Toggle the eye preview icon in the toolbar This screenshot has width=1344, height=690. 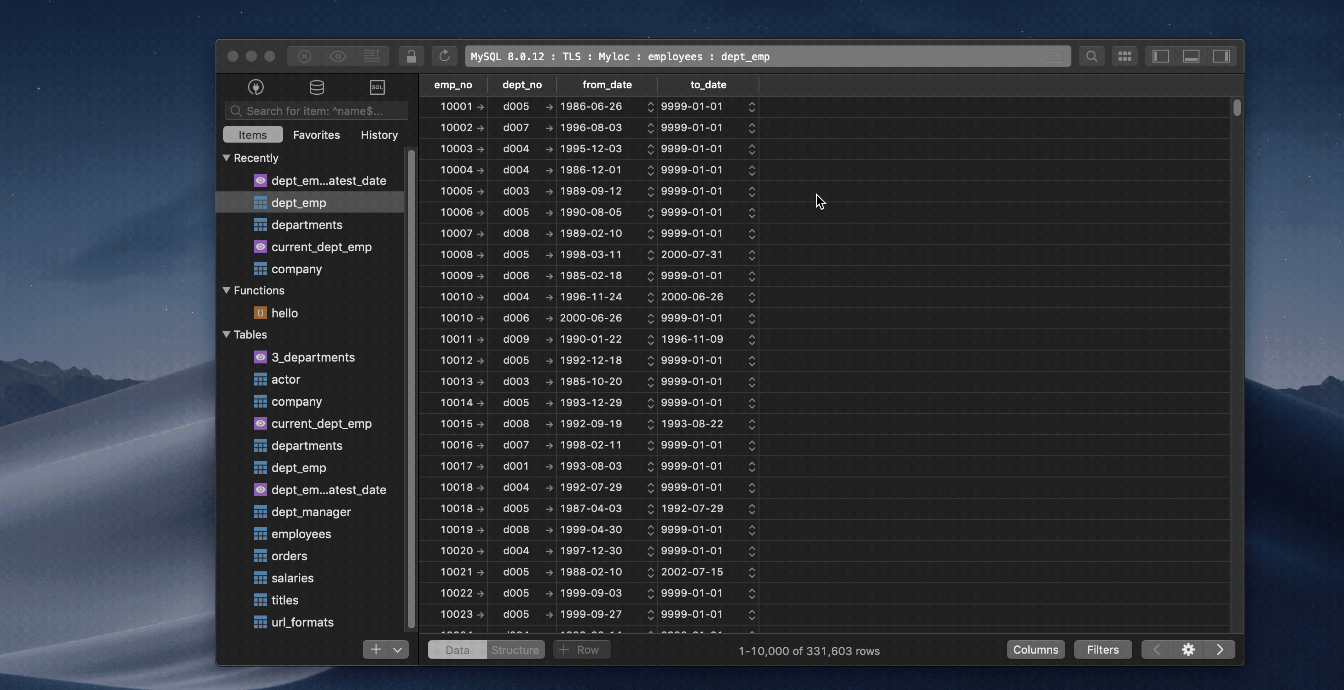click(x=338, y=56)
